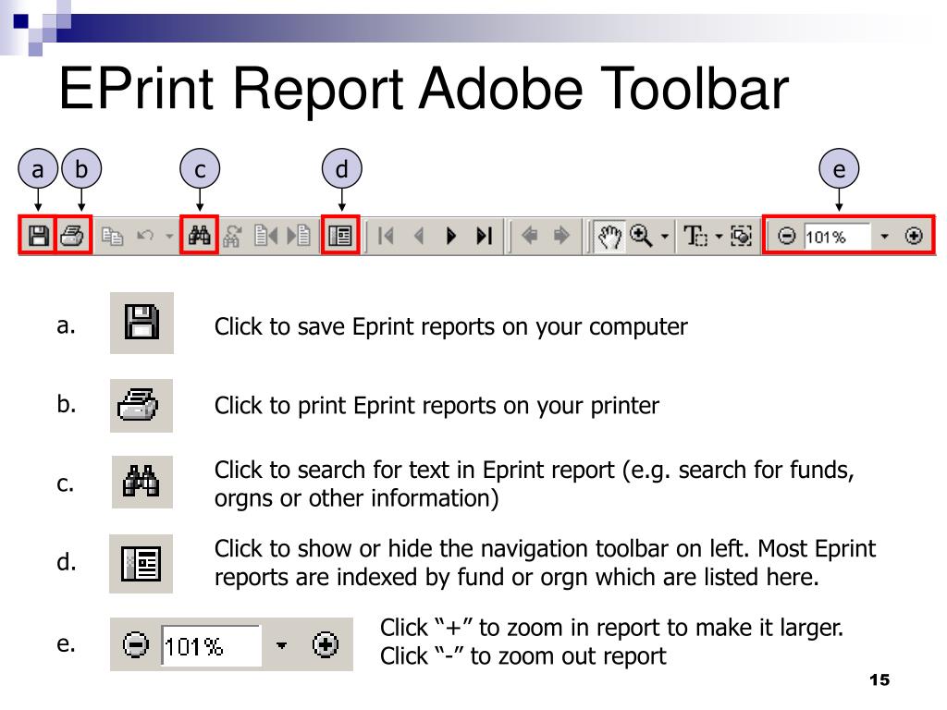This screenshot has width=947, height=710.
Task: Click the plus button in legend row e.
Action: [325, 644]
